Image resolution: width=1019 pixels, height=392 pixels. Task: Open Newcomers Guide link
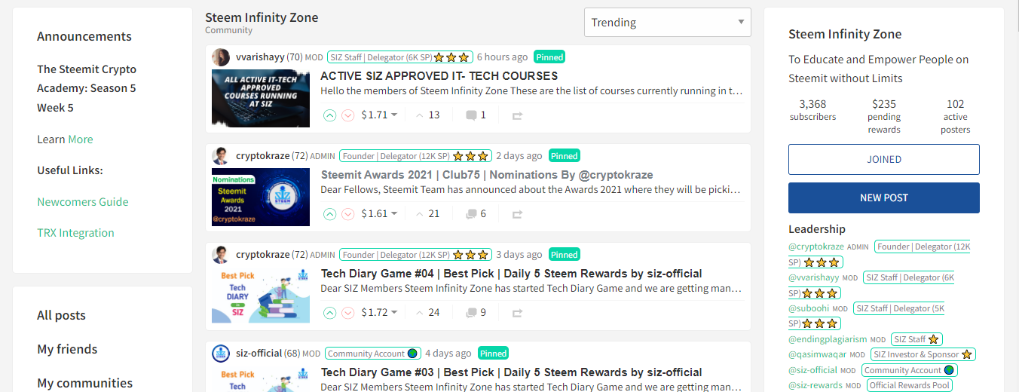83,202
